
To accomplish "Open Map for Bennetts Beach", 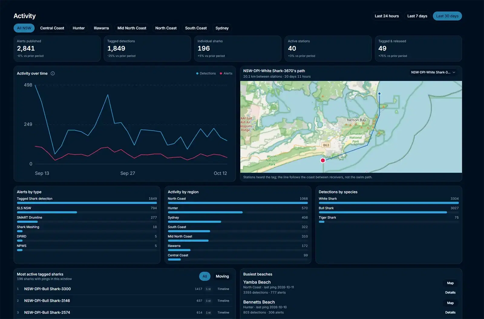I will (450, 303).
